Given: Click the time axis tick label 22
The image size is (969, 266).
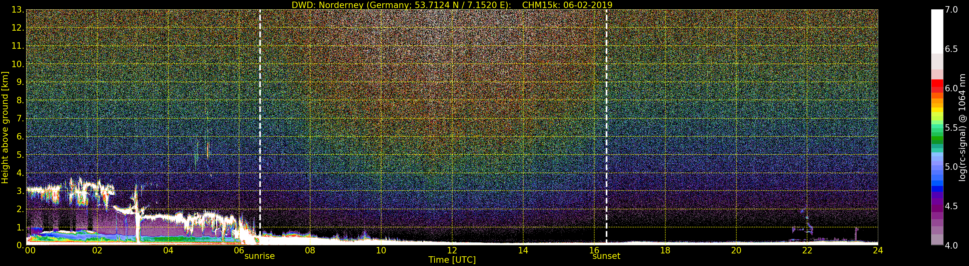Looking at the screenshot, I should click(x=807, y=251).
